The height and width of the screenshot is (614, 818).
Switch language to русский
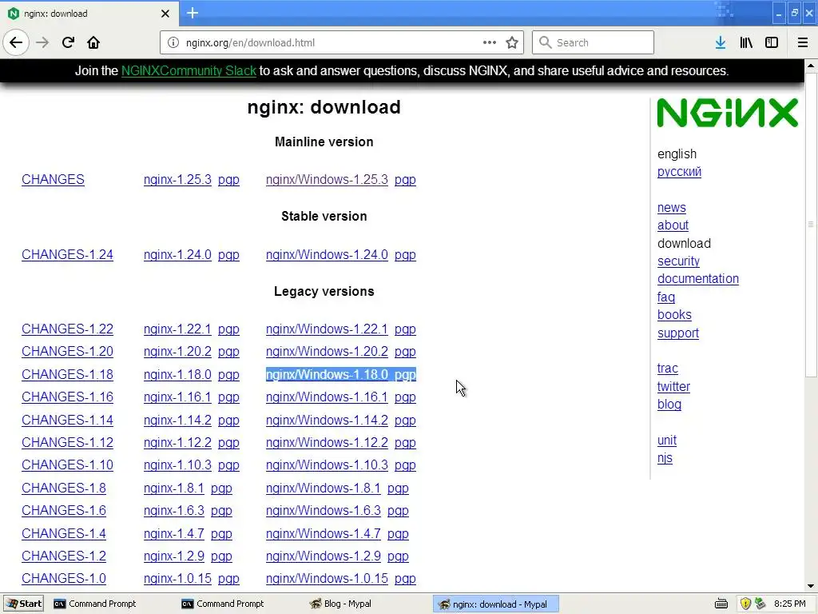tap(679, 172)
